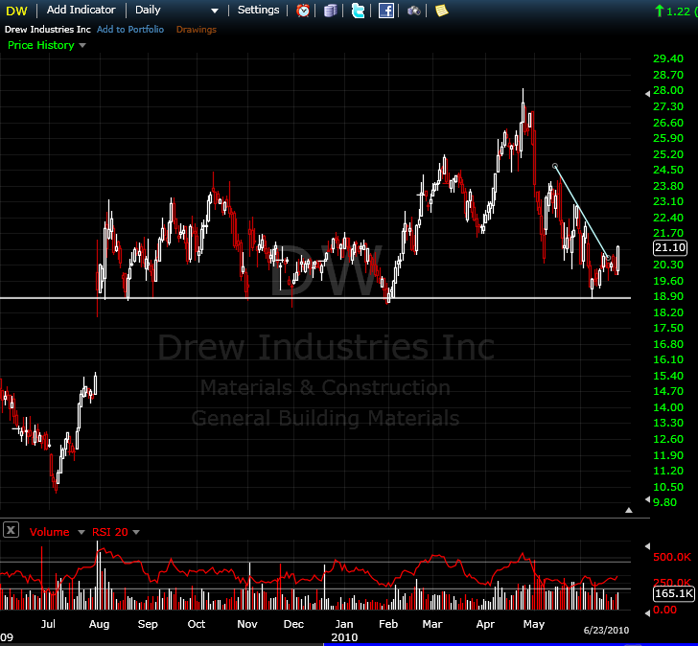Select trendline bottom anchor handle near 21.10

click(x=609, y=258)
